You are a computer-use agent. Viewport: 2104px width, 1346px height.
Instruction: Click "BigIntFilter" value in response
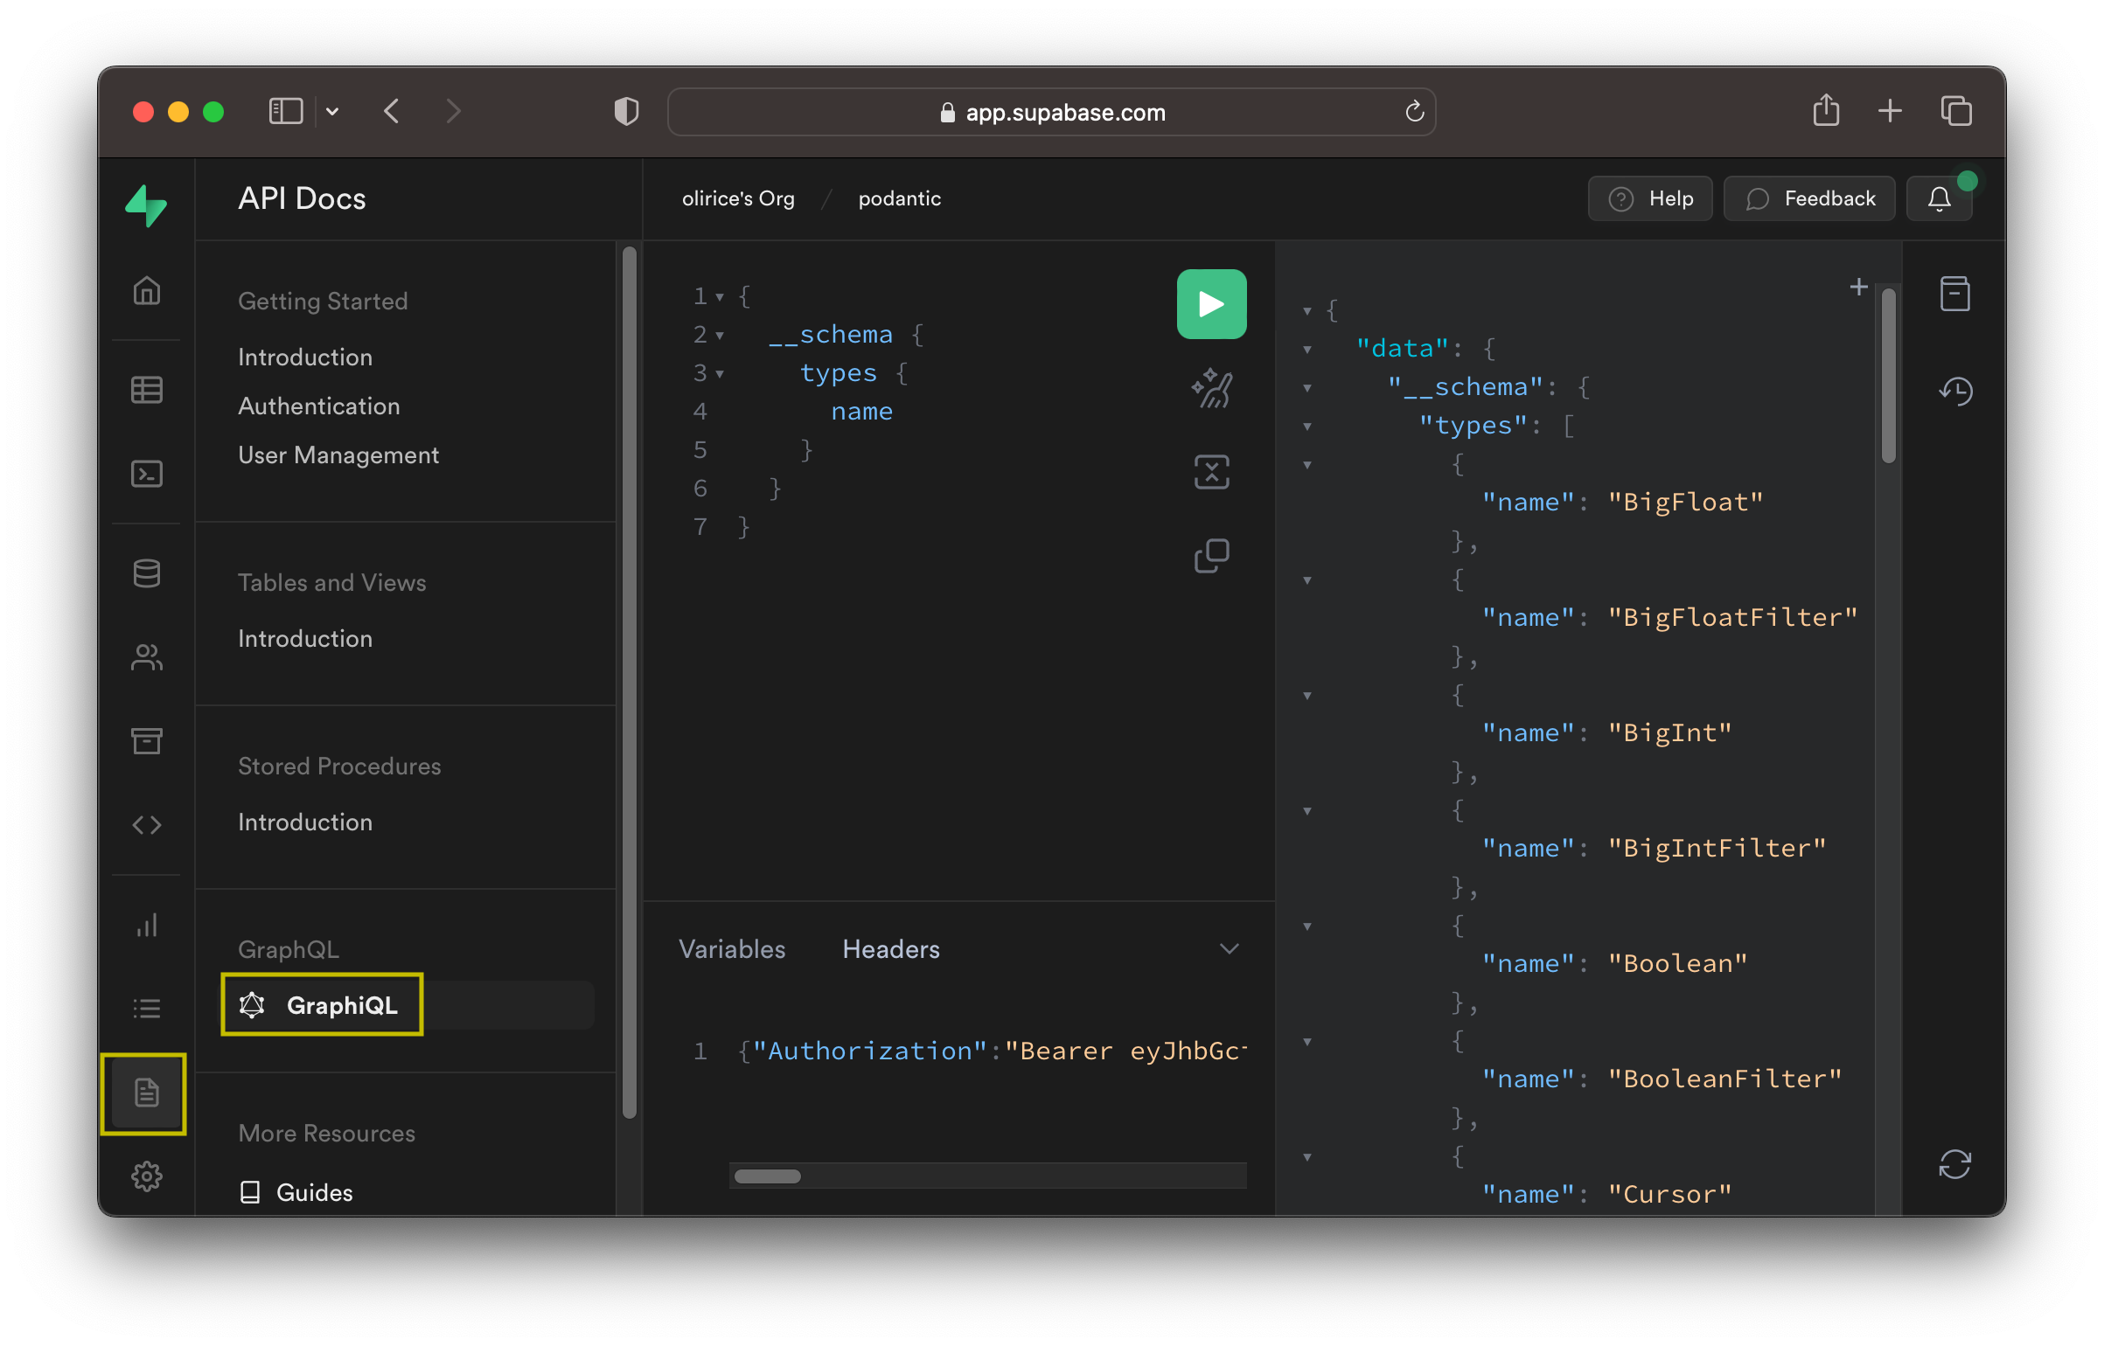pos(1716,848)
